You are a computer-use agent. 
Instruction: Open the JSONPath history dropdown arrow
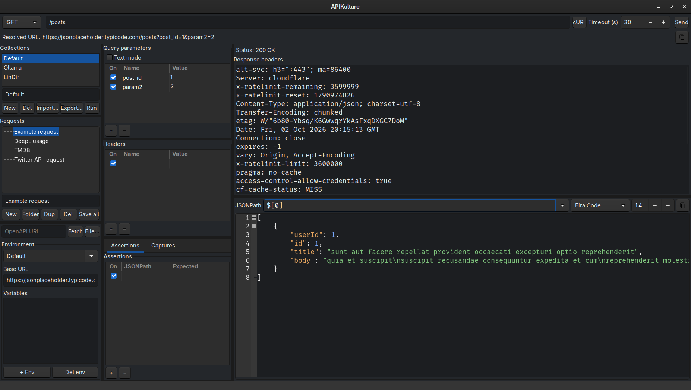(x=562, y=205)
